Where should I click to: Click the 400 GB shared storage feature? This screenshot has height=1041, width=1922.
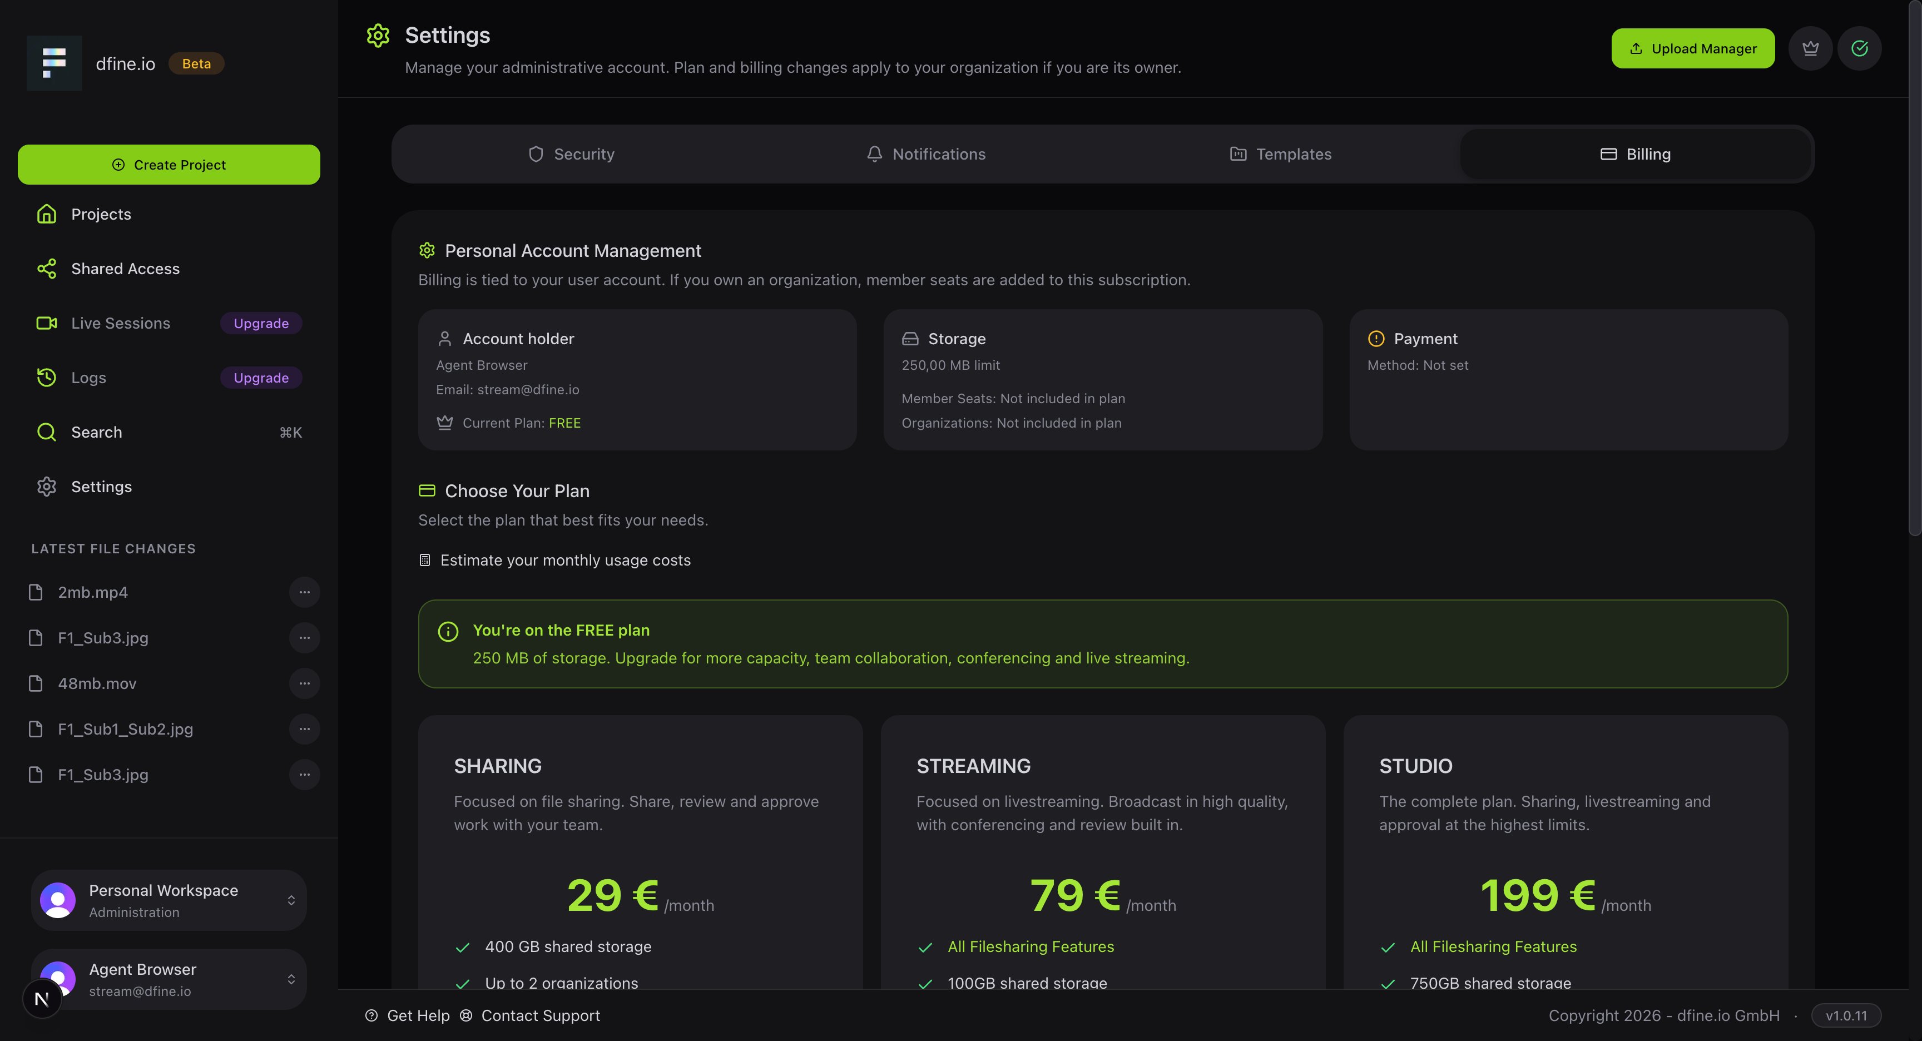(x=568, y=946)
